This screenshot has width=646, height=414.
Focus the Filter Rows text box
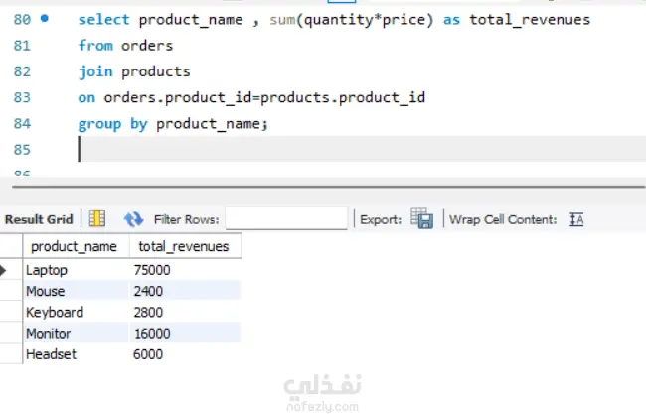(286, 219)
